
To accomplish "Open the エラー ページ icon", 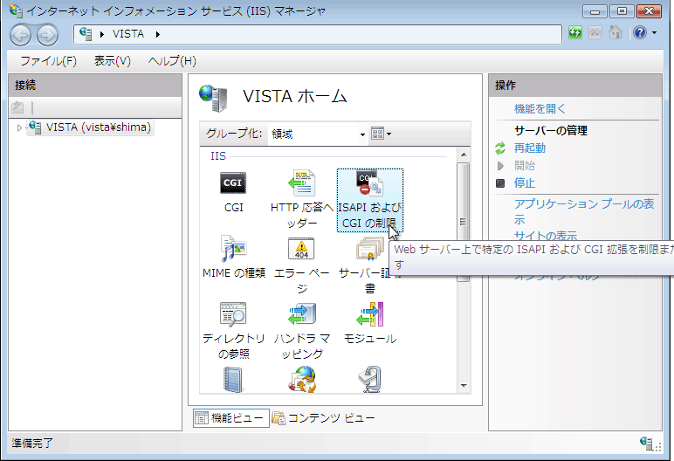I will coord(301,251).
